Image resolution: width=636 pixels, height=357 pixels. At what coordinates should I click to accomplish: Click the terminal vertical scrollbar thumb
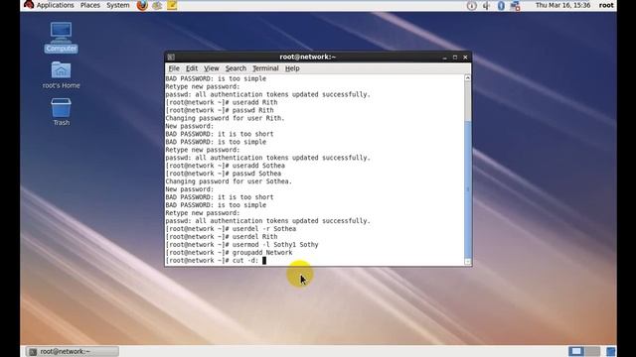coord(468,188)
